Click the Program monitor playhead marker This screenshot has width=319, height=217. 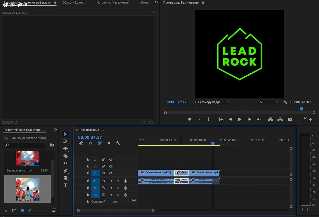[301, 109]
